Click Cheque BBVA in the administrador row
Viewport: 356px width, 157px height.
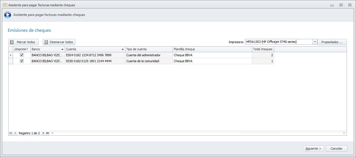tap(212, 55)
